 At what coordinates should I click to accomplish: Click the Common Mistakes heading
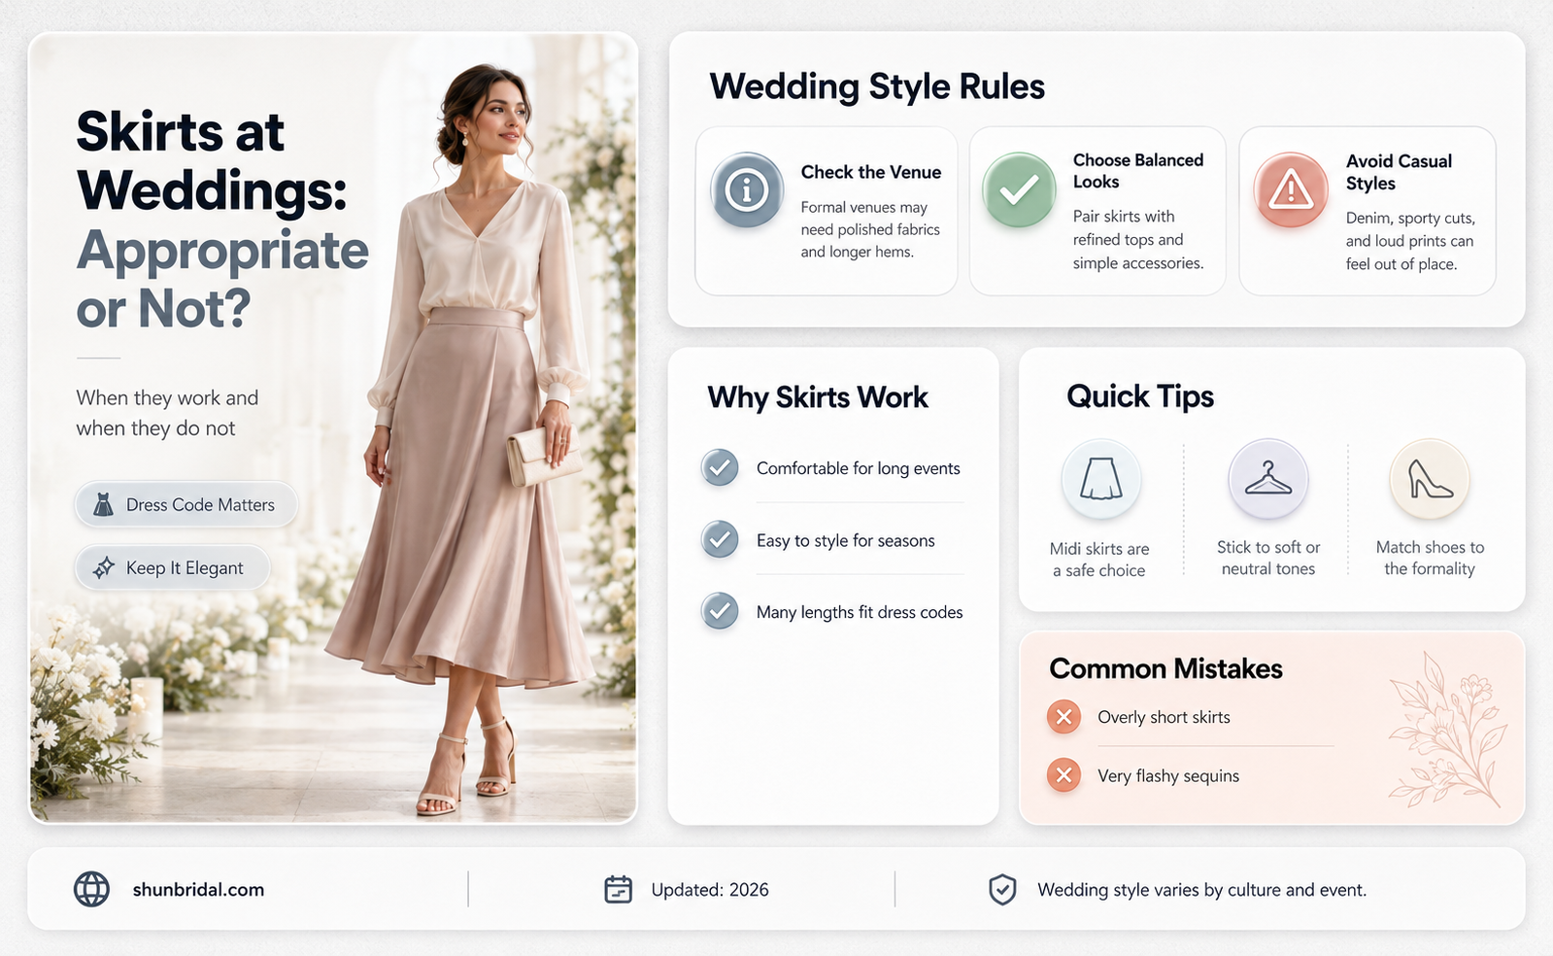1165,668
